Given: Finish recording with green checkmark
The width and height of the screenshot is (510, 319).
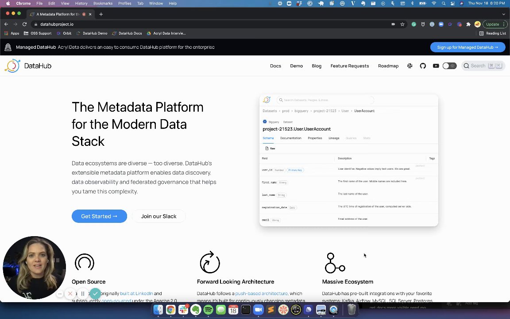Looking at the screenshot, I should point(95,294).
